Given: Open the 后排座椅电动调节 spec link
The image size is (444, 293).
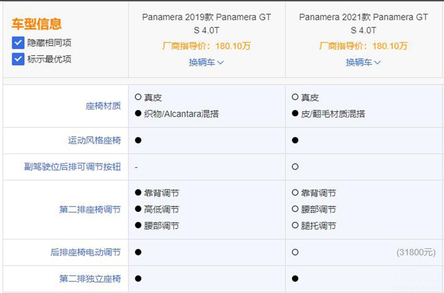Looking at the screenshot, I should tap(86, 252).
